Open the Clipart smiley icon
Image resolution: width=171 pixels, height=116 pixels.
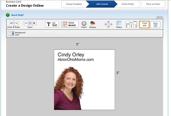[x=84, y=24]
